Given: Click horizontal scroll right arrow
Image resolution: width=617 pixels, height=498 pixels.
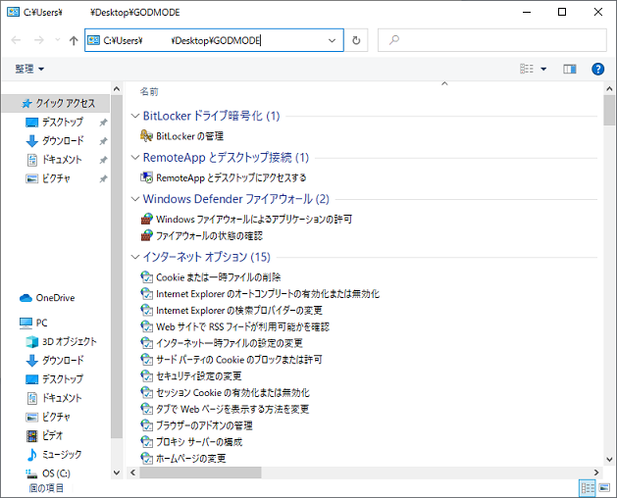Looking at the screenshot, I should [596, 473].
